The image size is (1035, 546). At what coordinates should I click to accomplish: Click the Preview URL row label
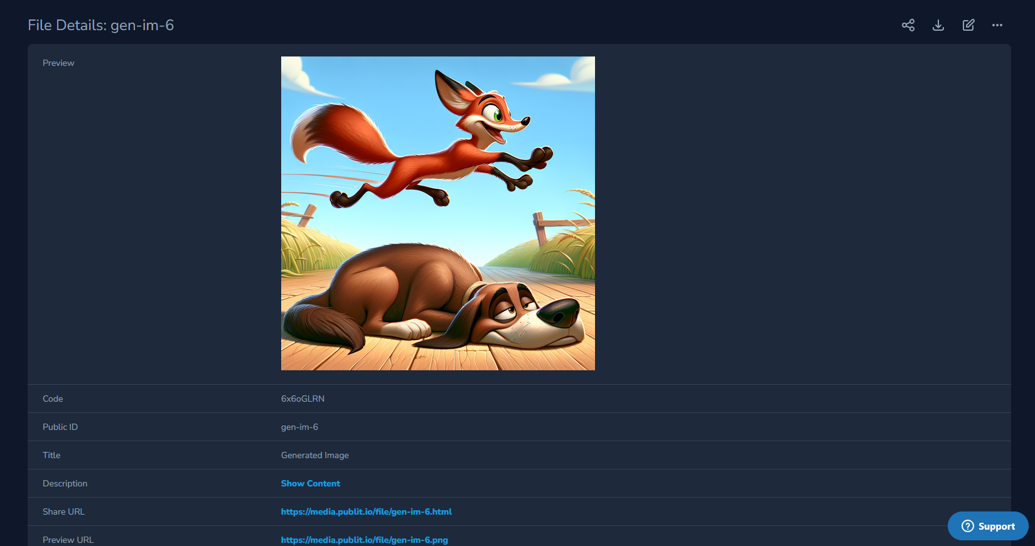coord(68,540)
